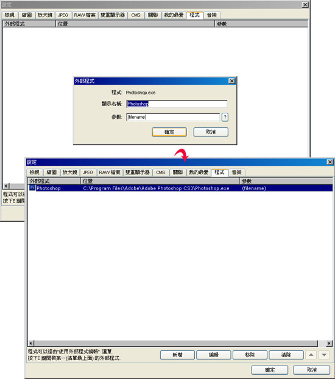Open the 音樂 tab in front window
This screenshot has height=379, width=335.
click(236, 172)
